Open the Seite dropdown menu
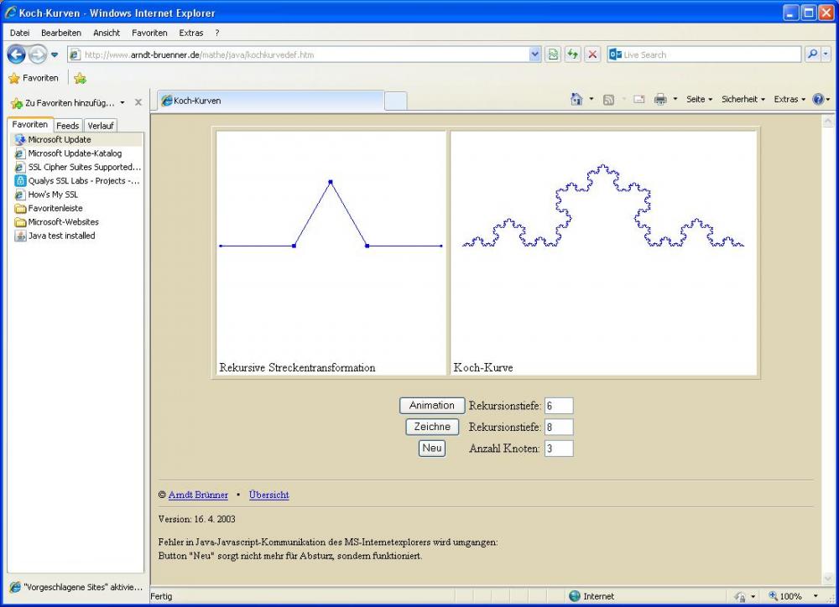The height and width of the screenshot is (607, 839). coord(699,99)
